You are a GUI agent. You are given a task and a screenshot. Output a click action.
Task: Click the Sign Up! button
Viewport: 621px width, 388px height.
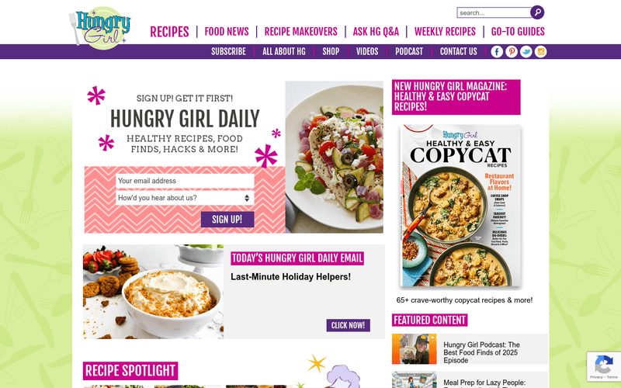tap(227, 220)
